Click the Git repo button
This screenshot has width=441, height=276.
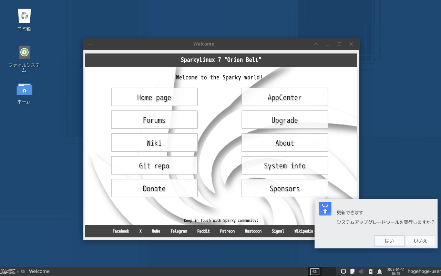click(154, 165)
